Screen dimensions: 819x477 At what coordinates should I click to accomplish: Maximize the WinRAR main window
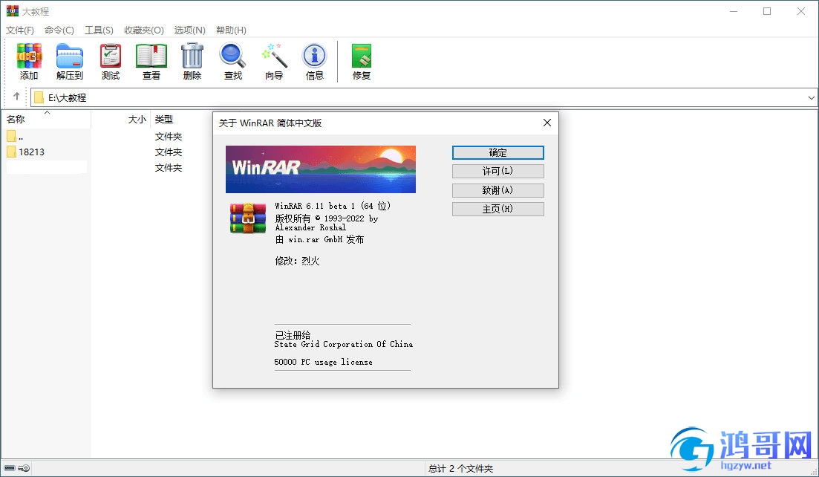[x=767, y=11]
